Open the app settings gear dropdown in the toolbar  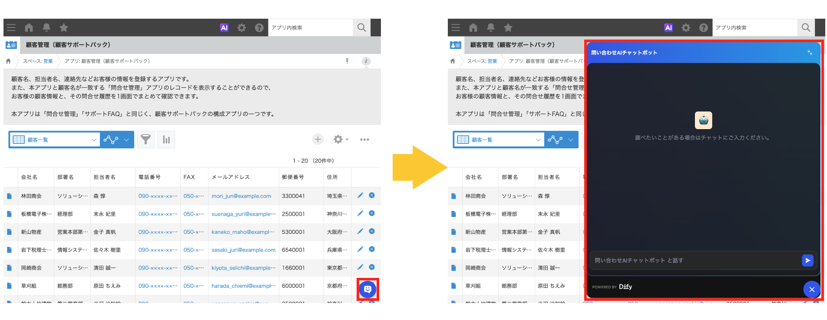pyautogui.click(x=341, y=139)
